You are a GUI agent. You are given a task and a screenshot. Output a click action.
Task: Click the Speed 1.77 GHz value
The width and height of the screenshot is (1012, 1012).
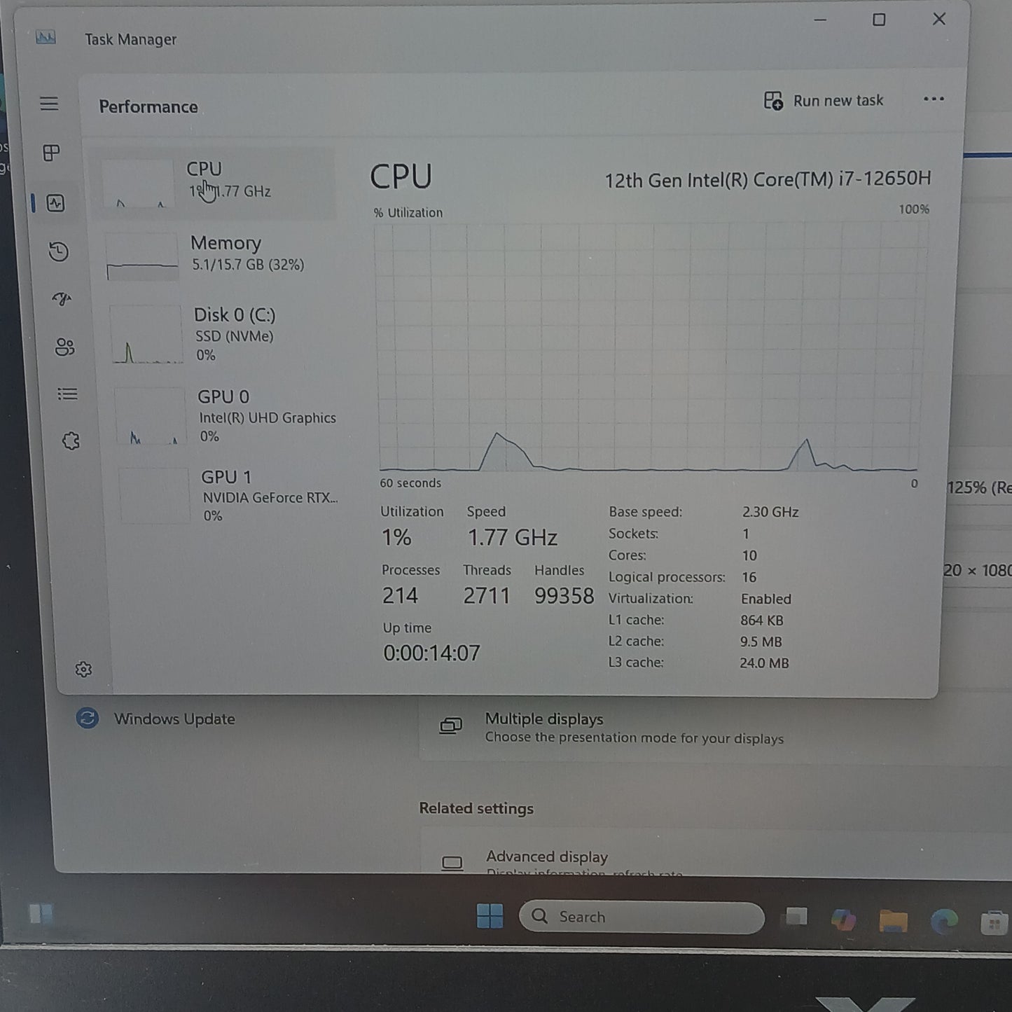pyautogui.click(x=513, y=537)
